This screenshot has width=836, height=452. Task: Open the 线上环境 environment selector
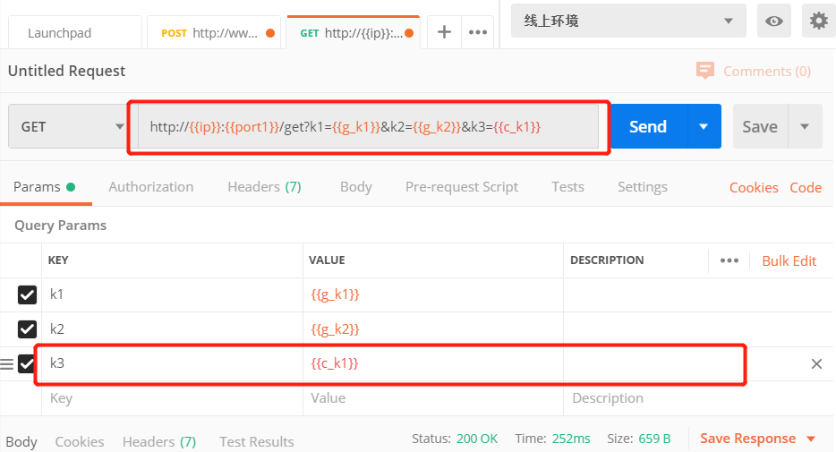pyautogui.click(x=628, y=21)
